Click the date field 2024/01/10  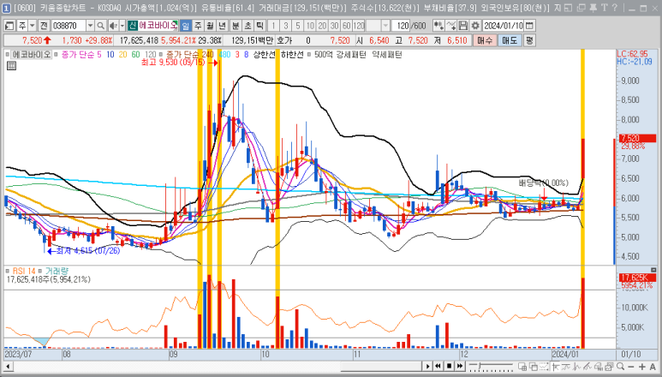click(x=503, y=26)
